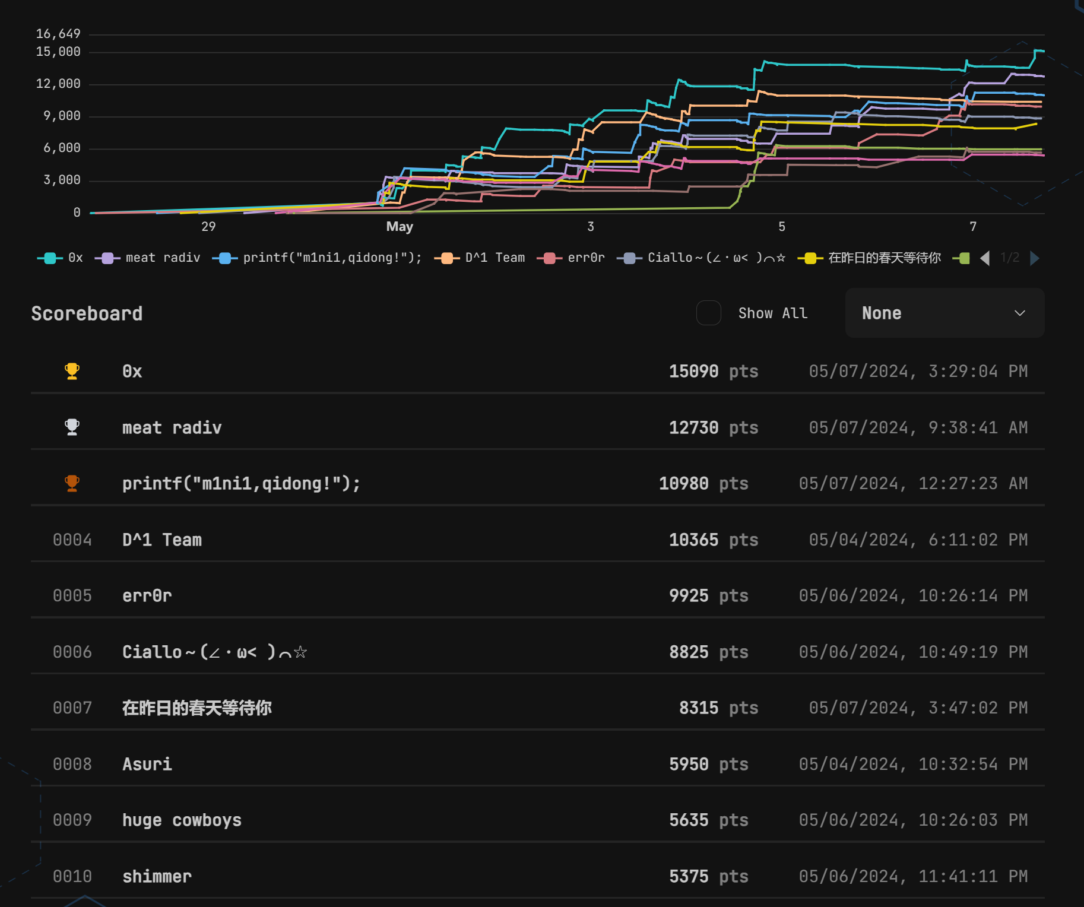Select team name 0x in scoreboard
The height and width of the screenshot is (907, 1084).
click(132, 372)
